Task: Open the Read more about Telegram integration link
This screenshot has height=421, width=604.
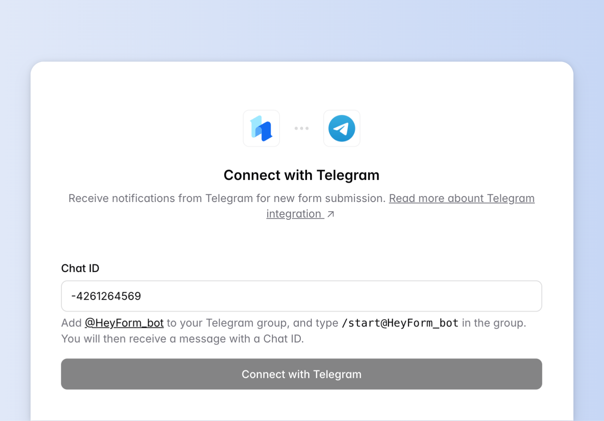Action: point(462,198)
